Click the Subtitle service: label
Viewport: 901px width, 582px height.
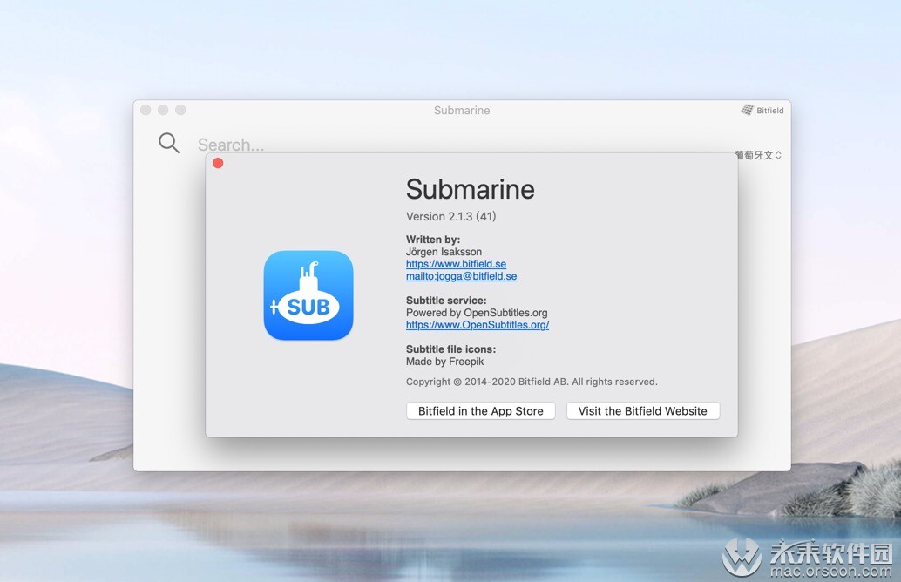tap(446, 301)
